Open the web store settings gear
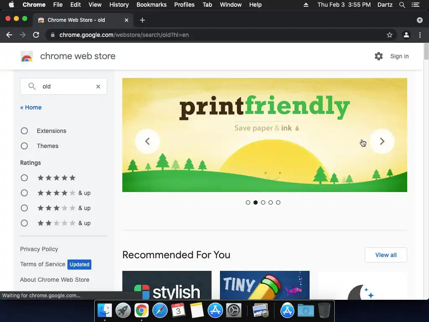Image resolution: width=429 pixels, height=322 pixels. point(379,56)
